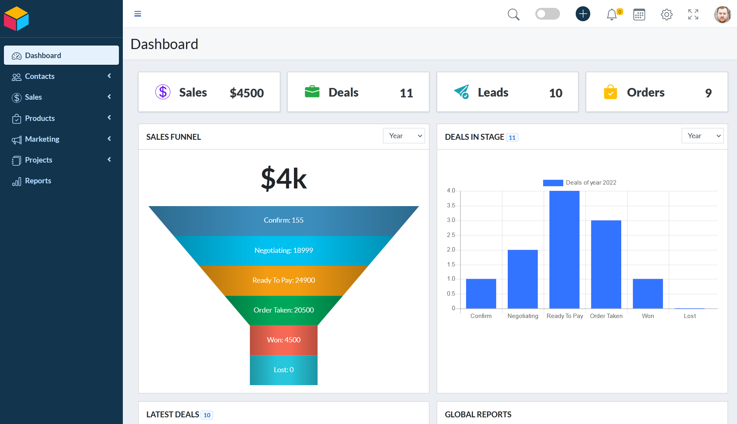Switch the dark mode toggle
737x424 pixels.
[547, 14]
